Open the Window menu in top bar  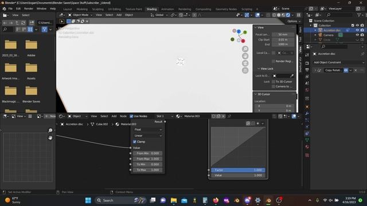click(x=41, y=9)
